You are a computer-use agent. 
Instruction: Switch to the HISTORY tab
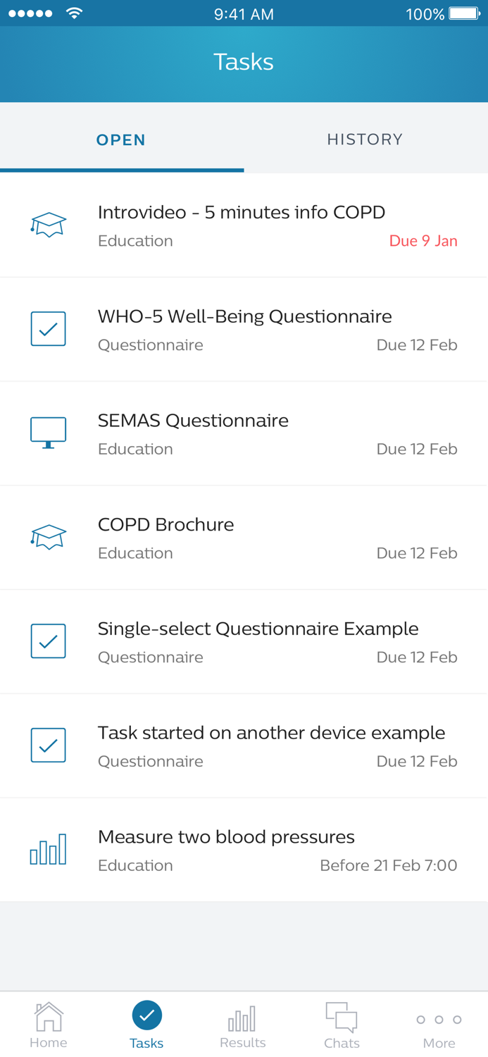click(x=365, y=140)
